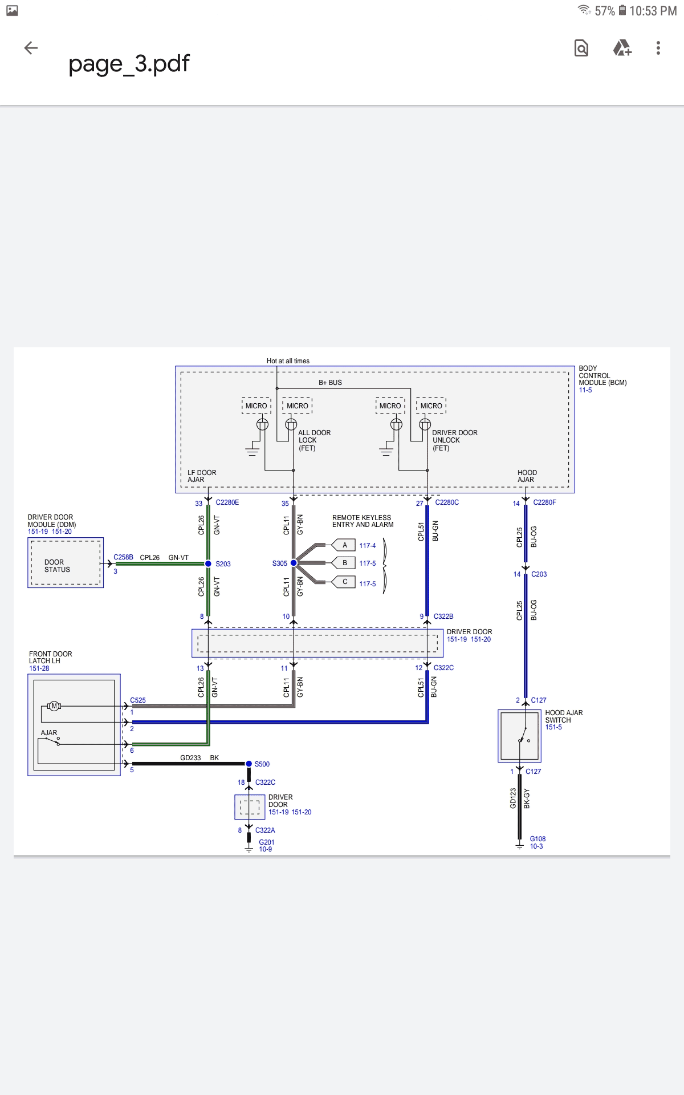Tap the S500 splice label
This screenshot has height=1095, width=684.
click(262, 764)
